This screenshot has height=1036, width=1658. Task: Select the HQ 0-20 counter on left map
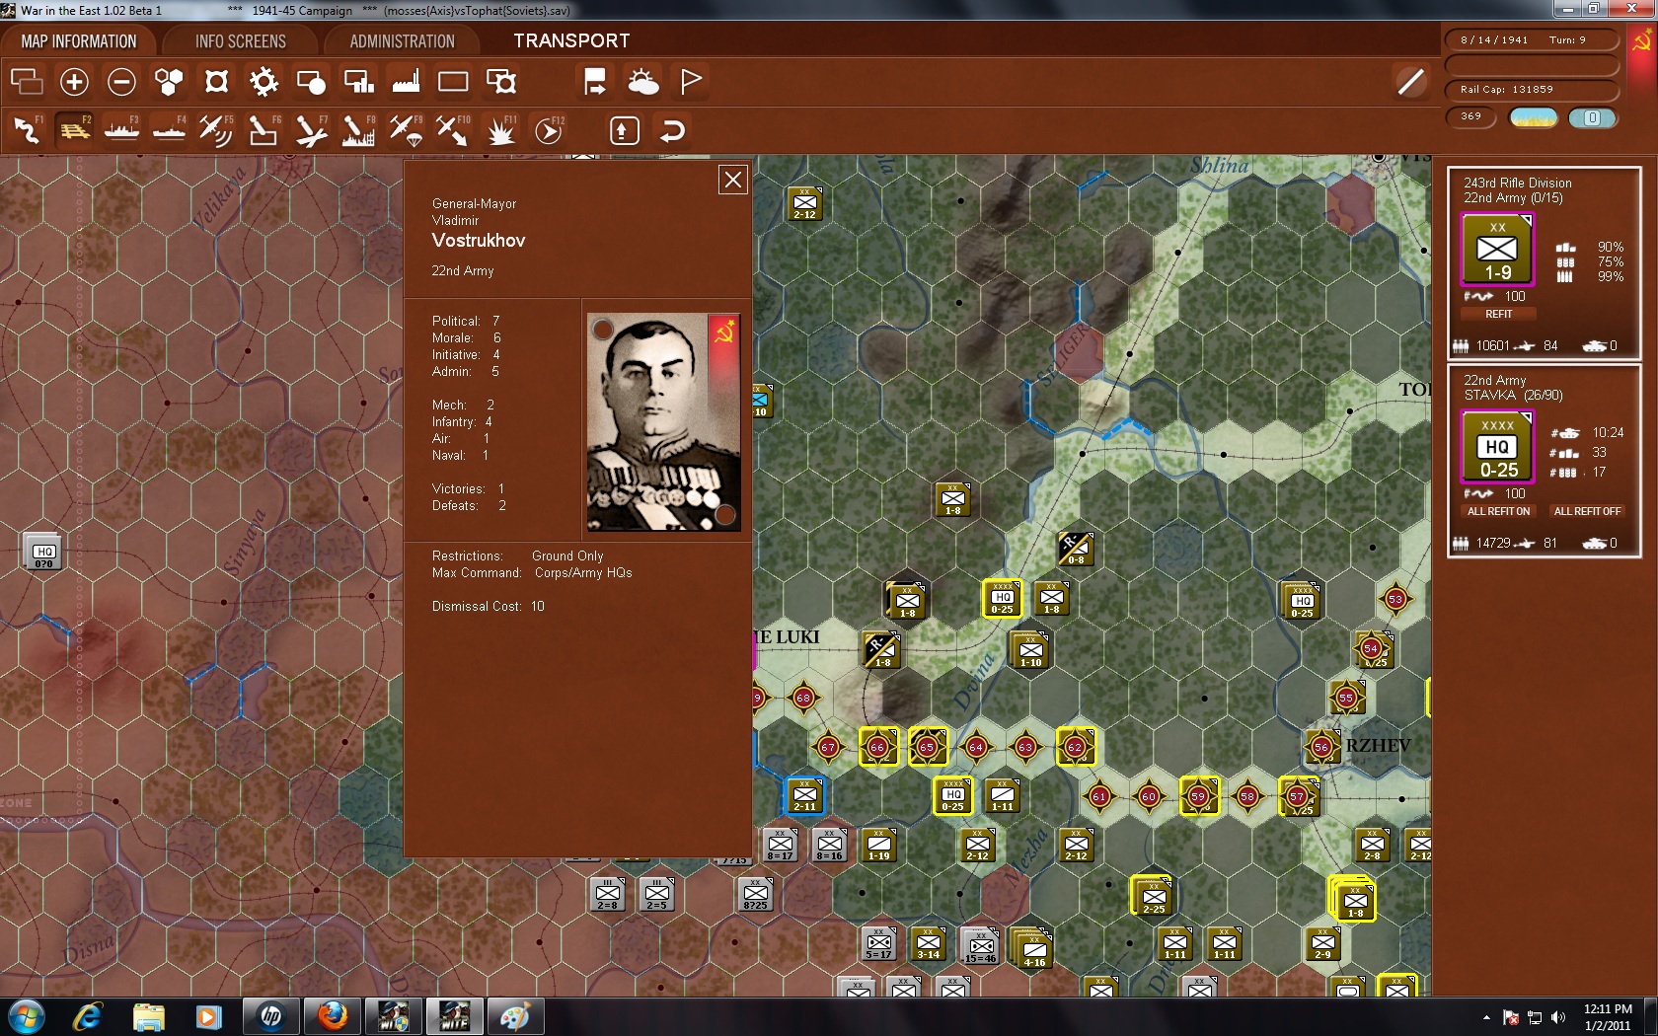click(x=43, y=552)
